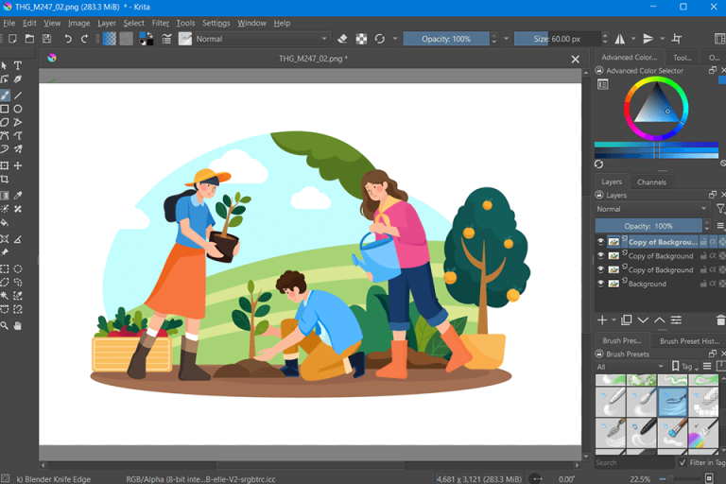Select the Fill bucket tool

point(5,223)
